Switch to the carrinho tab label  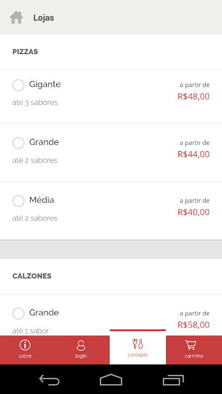point(194,356)
